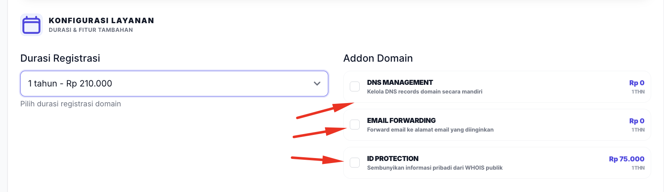664x192 pixels.
Task: Click the Durasi Registrasi field label
Action: click(x=60, y=58)
